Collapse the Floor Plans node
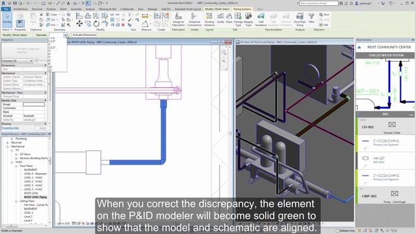The width and height of the screenshot is (416, 234). 16,166
